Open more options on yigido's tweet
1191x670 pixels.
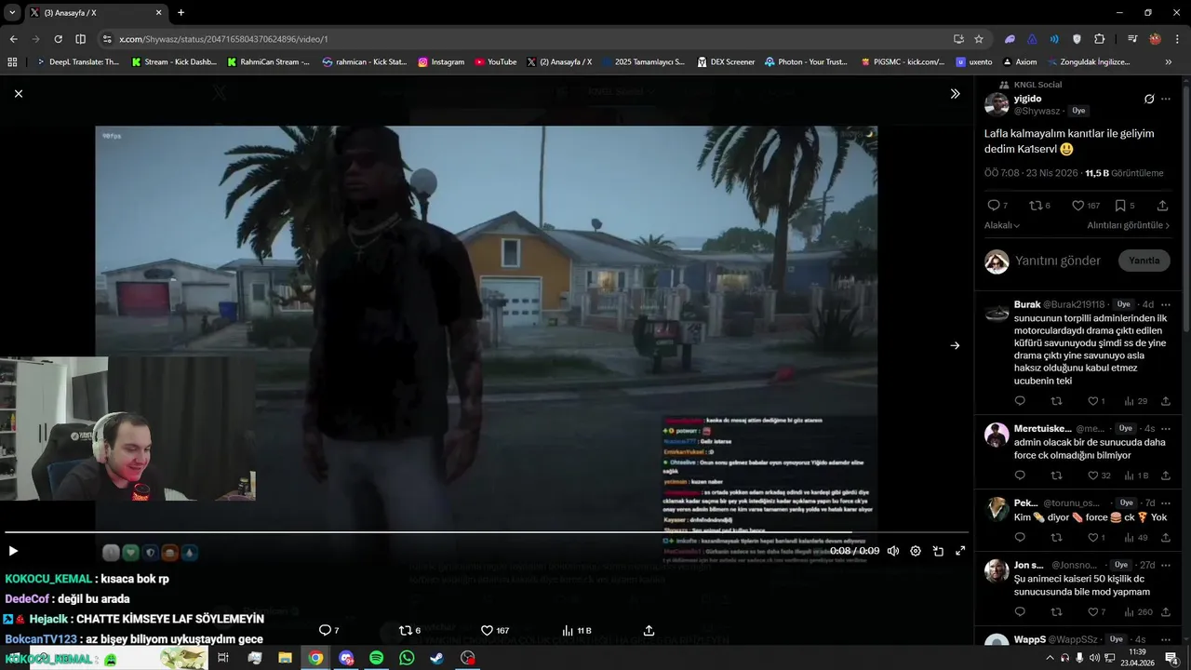(x=1166, y=99)
